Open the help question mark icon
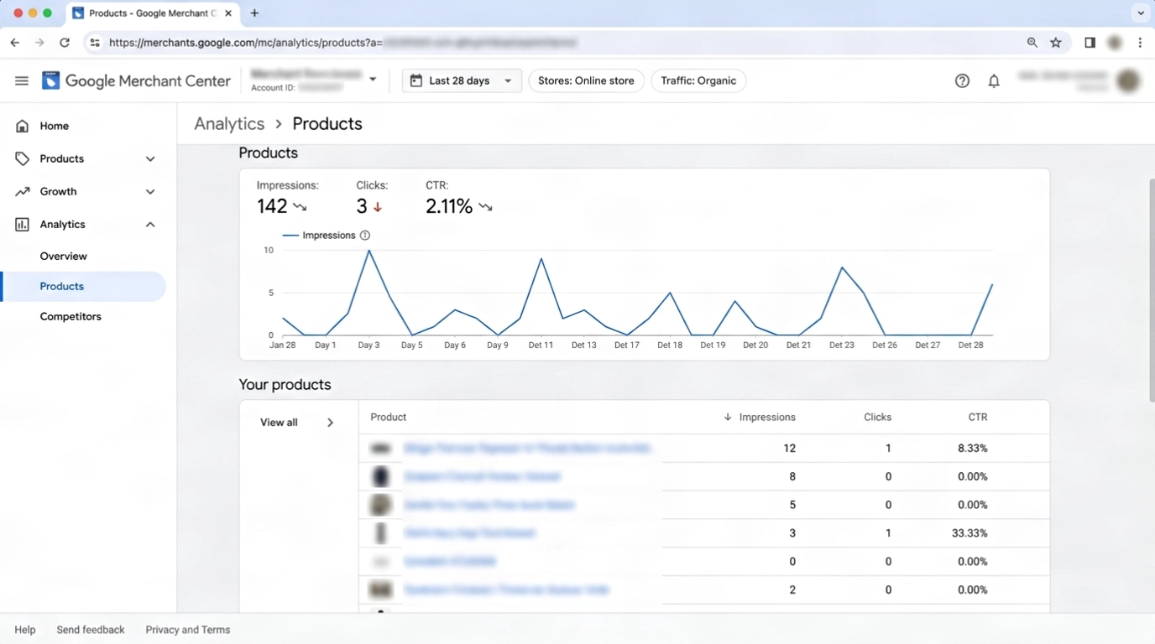The image size is (1155, 644). coord(962,80)
